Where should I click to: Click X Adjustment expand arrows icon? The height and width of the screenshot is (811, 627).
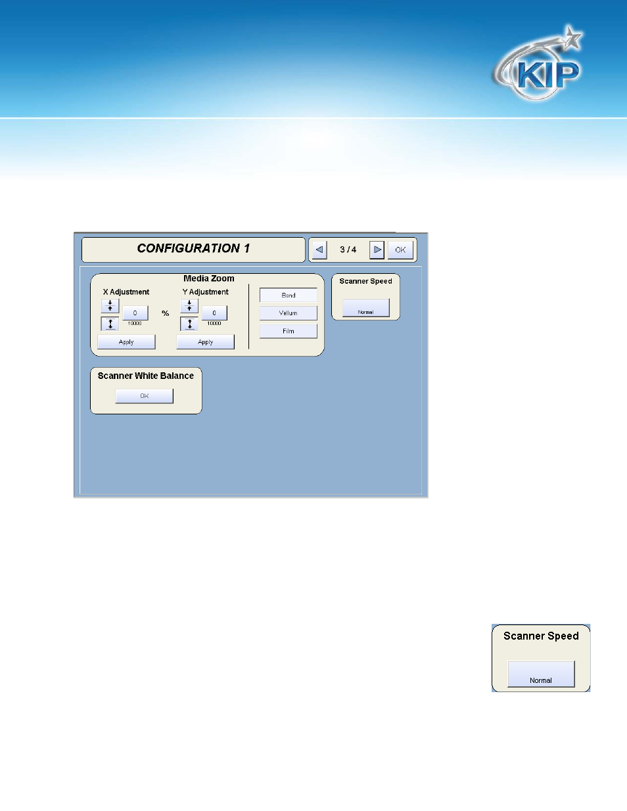point(110,324)
